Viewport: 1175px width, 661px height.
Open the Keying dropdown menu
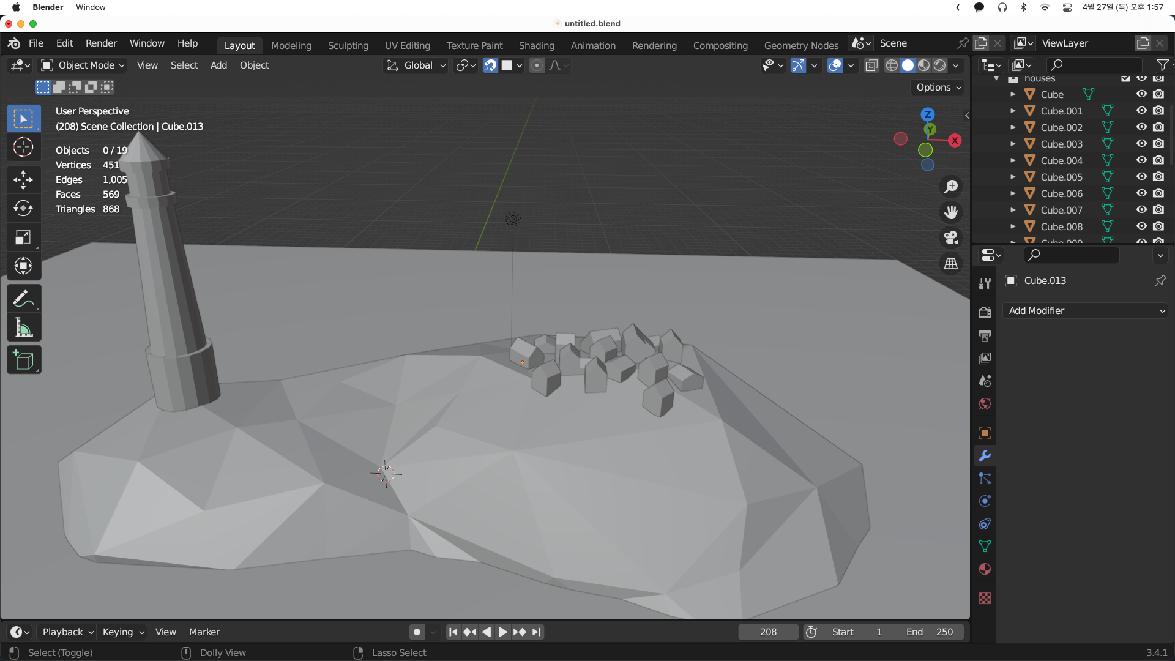click(123, 632)
